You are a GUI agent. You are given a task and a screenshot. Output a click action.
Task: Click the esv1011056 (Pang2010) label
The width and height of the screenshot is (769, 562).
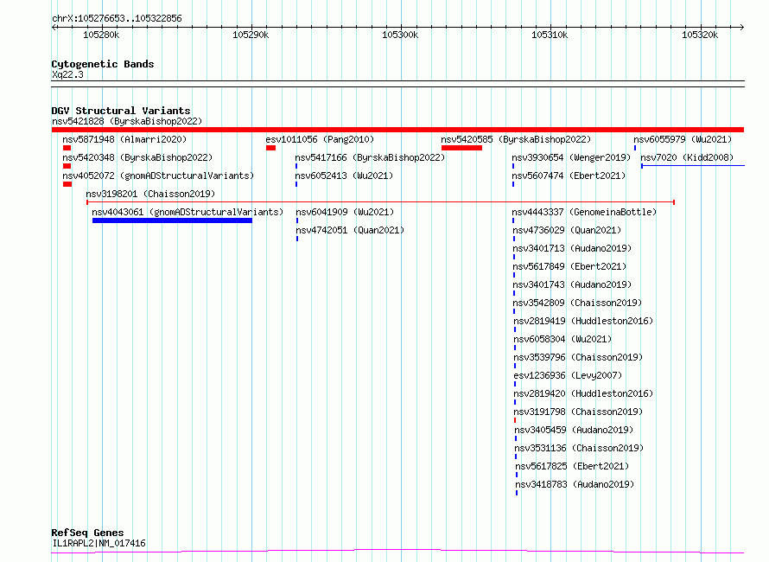320,139
